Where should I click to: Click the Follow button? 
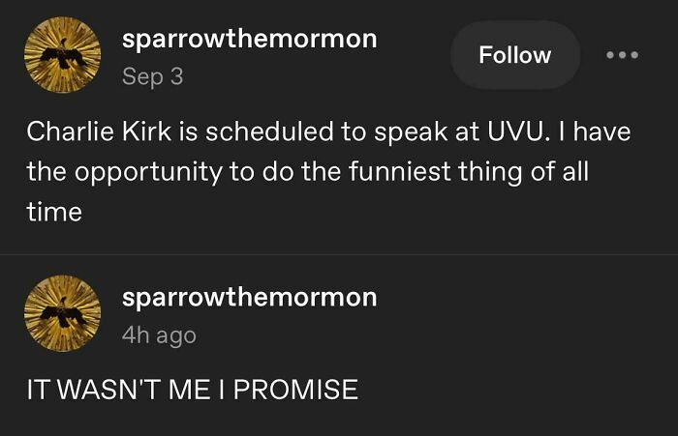coord(514,55)
